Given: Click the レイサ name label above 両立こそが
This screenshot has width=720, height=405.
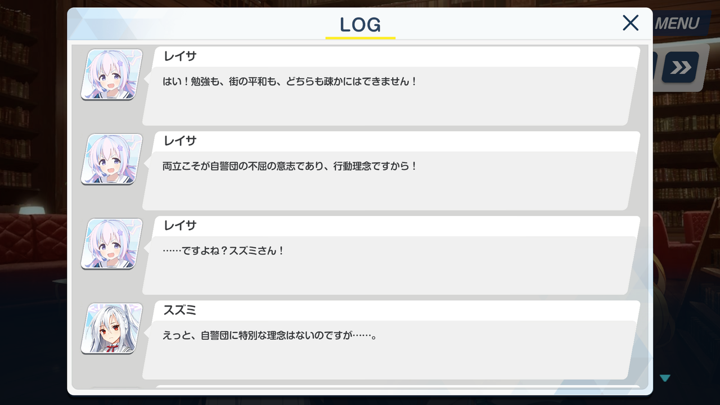Looking at the screenshot, I should [x=180, y=141].
